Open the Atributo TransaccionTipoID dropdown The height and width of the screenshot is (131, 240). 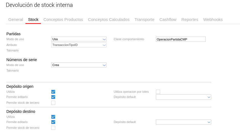pos(79,45)
